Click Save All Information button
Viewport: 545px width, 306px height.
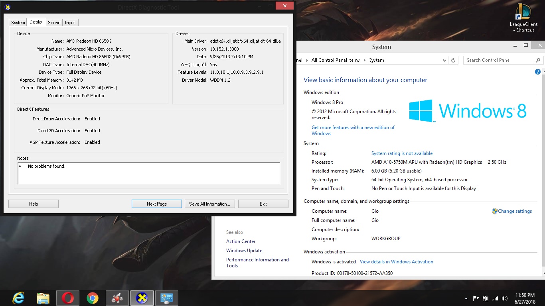209,204
